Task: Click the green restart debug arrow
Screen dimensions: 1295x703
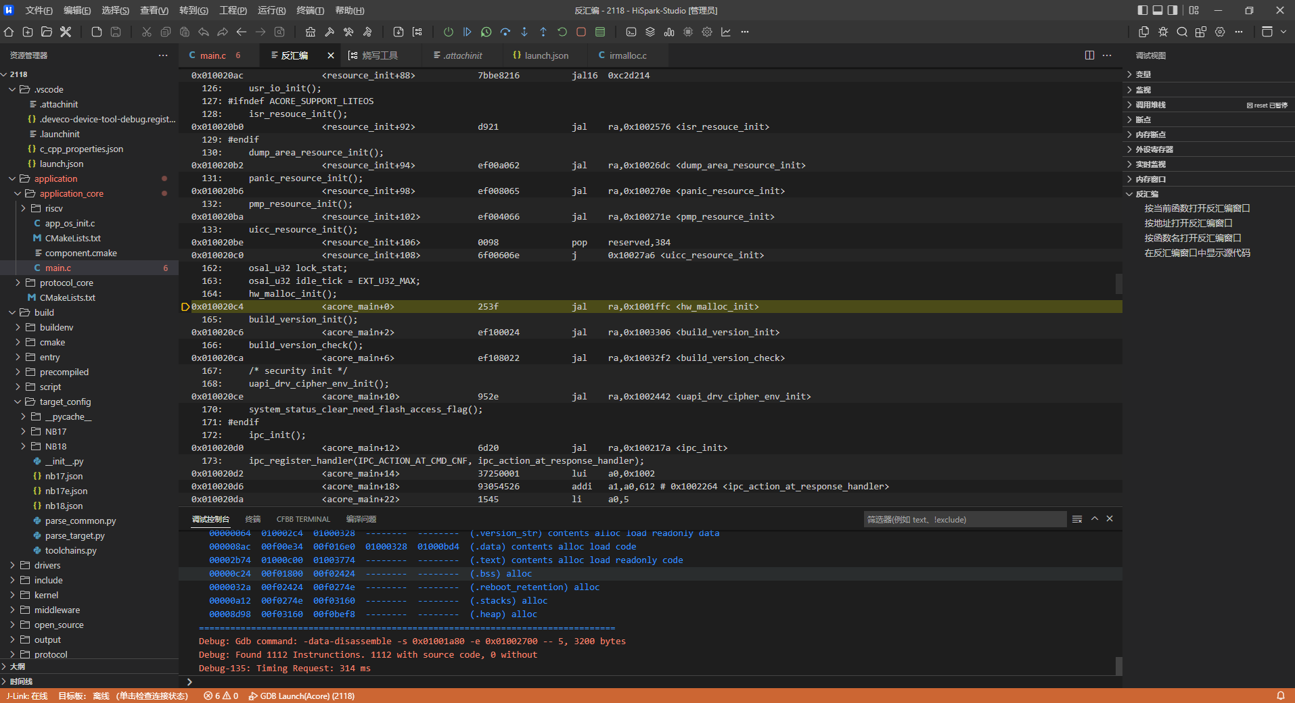Action: coord(562,32)
